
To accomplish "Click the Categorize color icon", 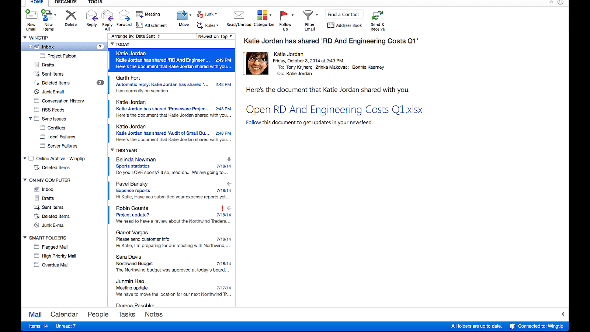I will [x=263, y=15].
